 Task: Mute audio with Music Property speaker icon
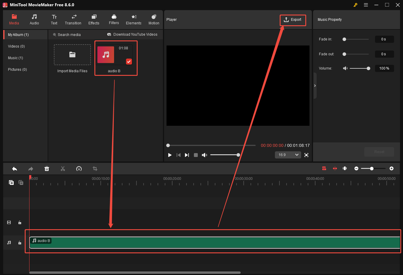345,68
